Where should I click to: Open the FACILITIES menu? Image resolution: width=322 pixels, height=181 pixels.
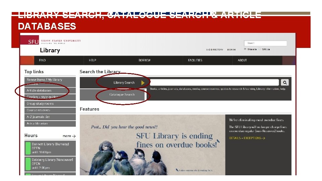(195, 60)
